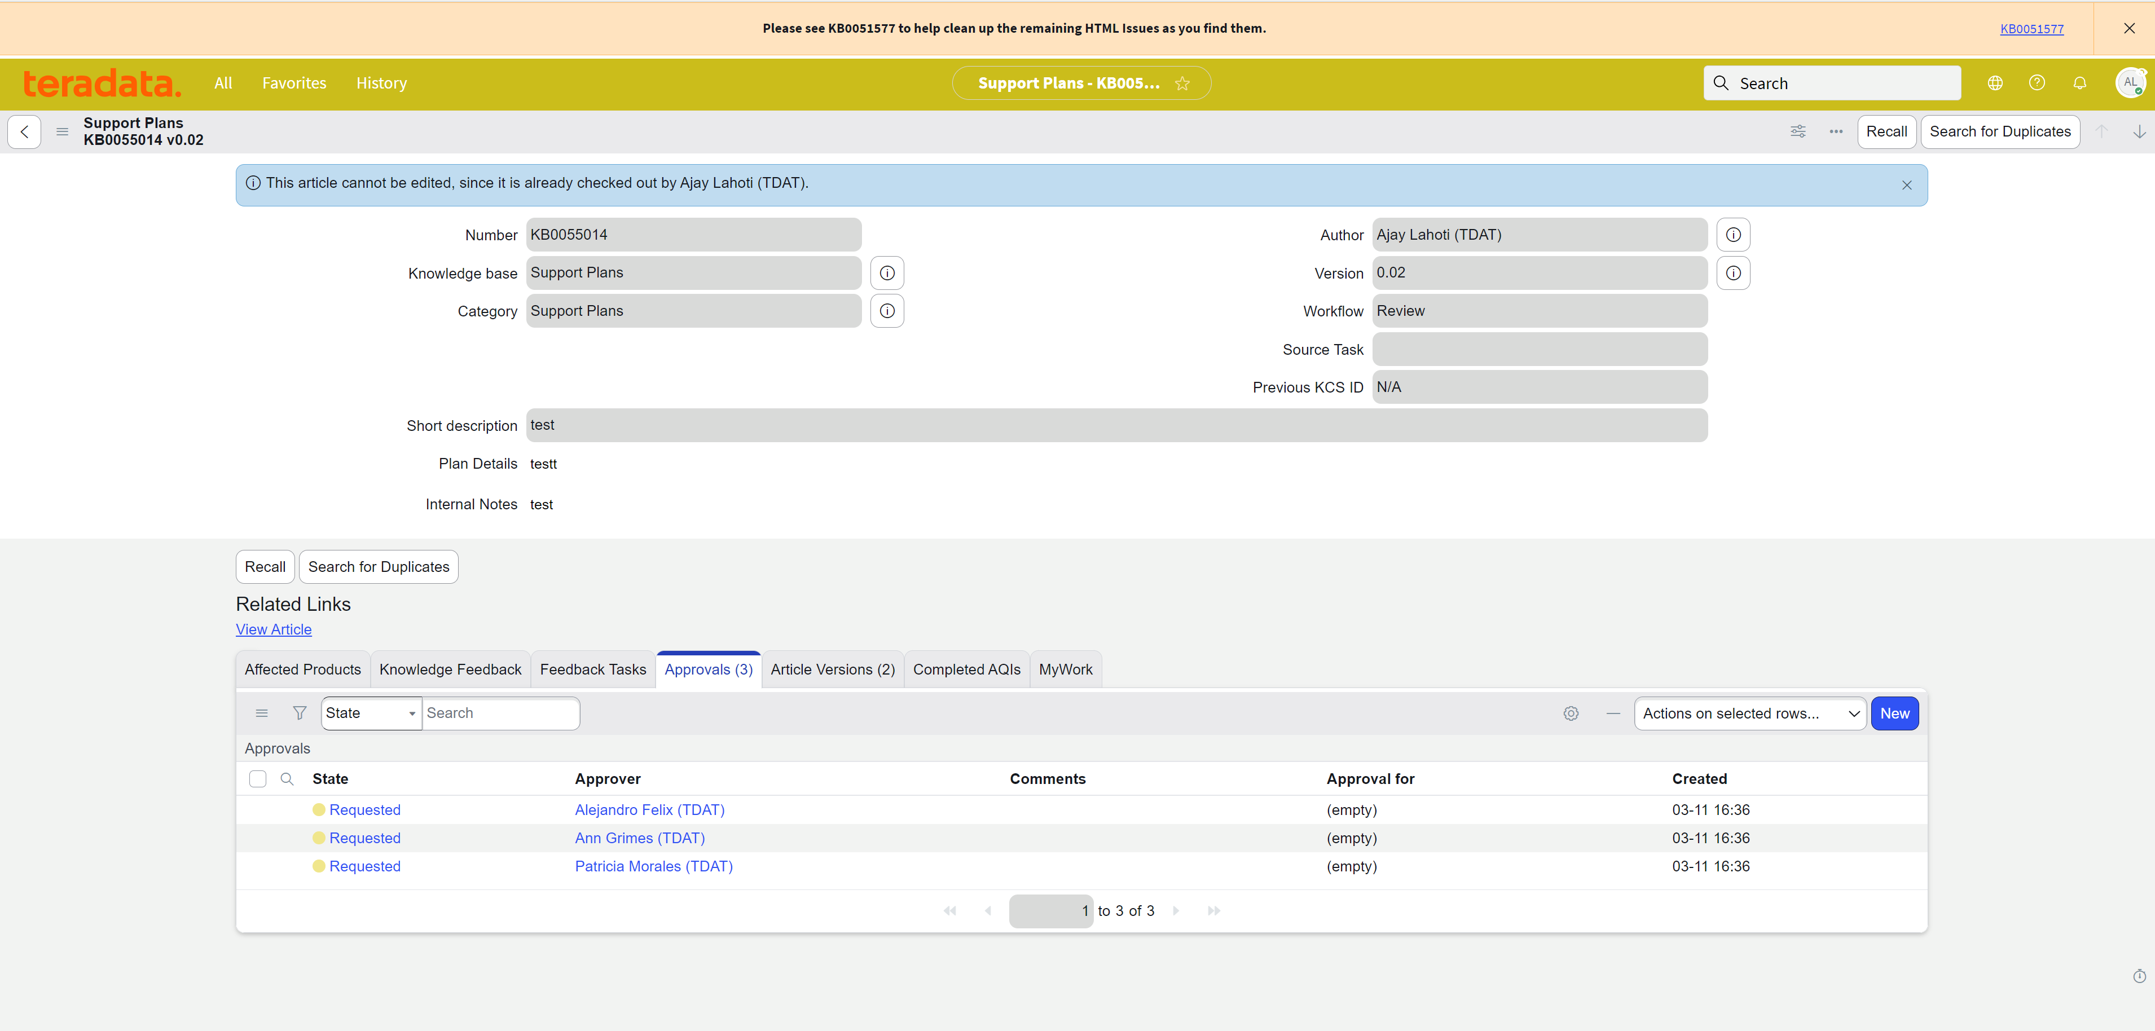The image size is (2155, 1031).
Task: Open Approvals list personalize gear icon
Action: pos(1571,713)
